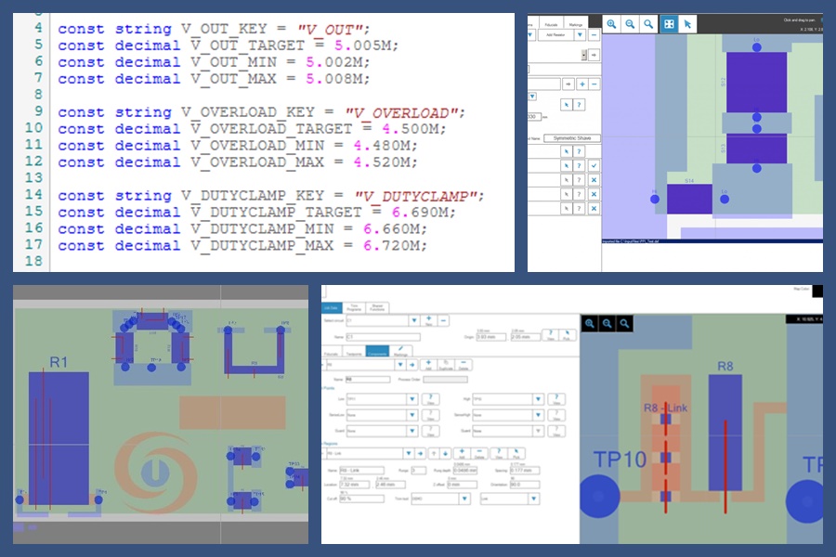Screen dimensions: 836x557
Task: Click the Symmetric Shave button
Action: point(571,138)
